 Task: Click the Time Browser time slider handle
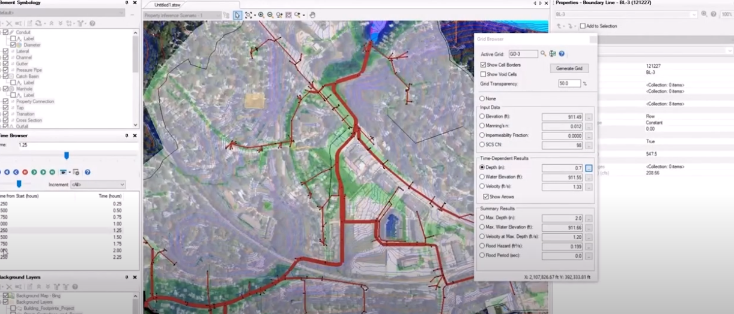(66, 155)
